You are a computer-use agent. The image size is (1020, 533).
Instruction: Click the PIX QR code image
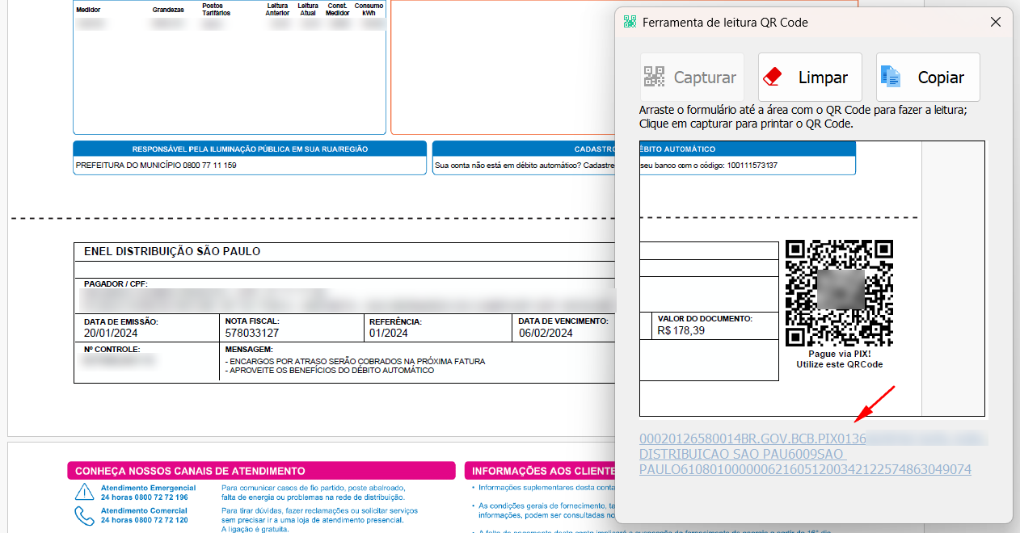(x=839, y=293)
